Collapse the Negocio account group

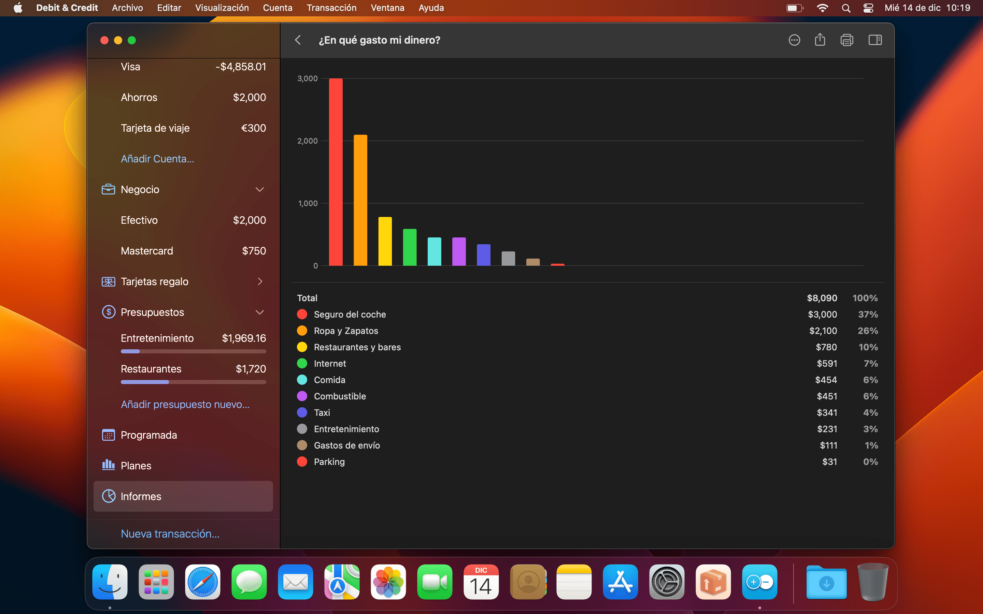(259, 189)
